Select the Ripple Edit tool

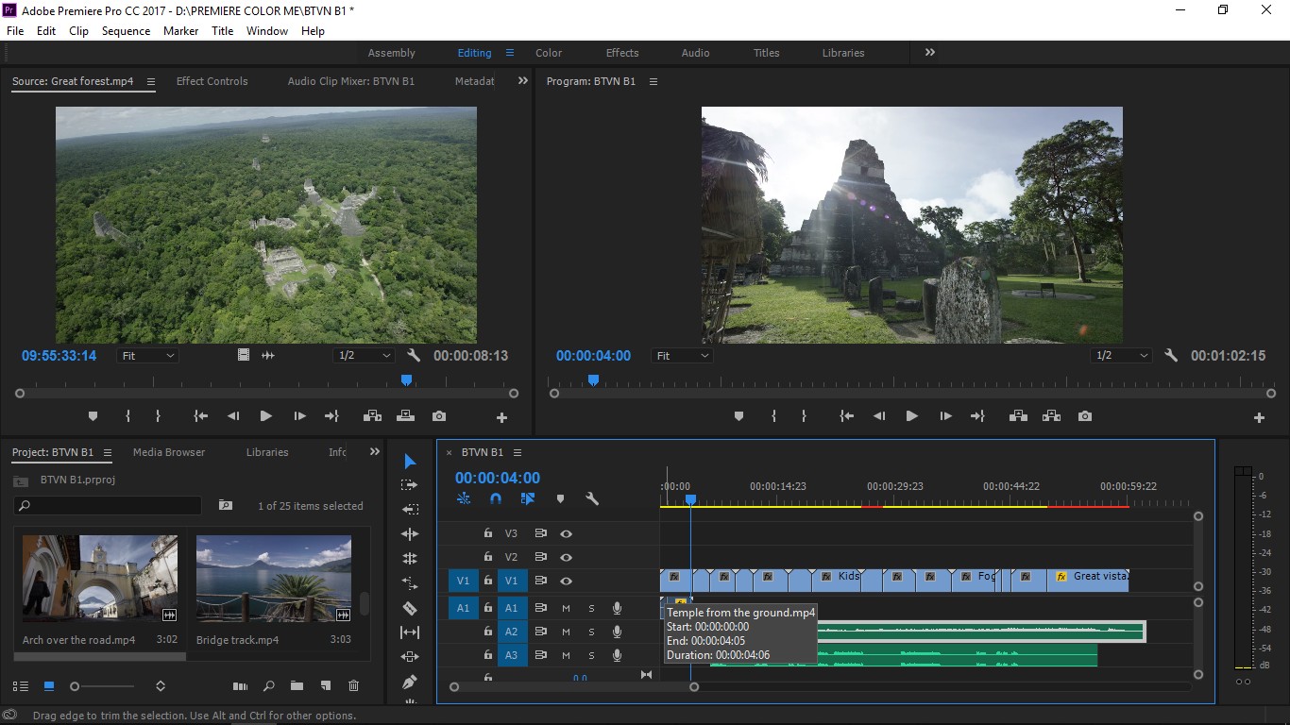coord(410,534)
